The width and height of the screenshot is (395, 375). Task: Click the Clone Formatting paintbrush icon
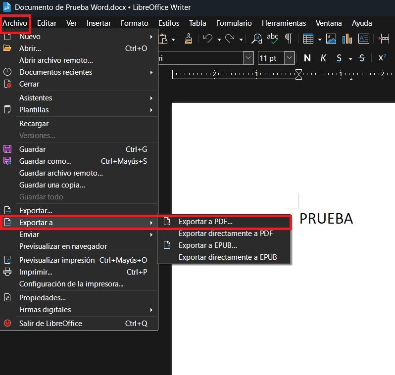coord(188,39)
